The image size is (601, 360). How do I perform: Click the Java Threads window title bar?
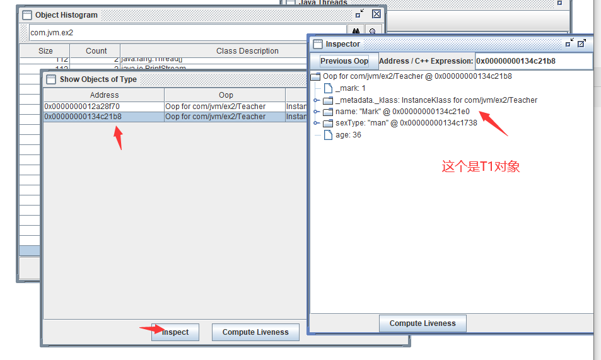point(426,3)
